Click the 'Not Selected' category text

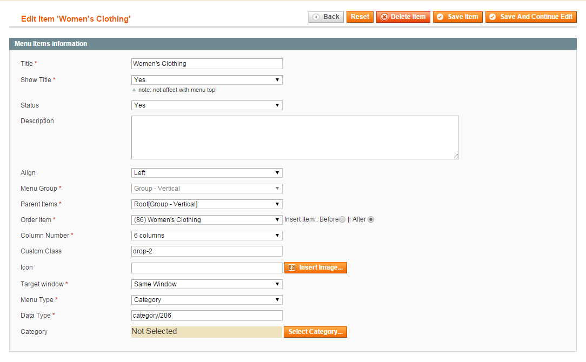[x=154, y=331]
